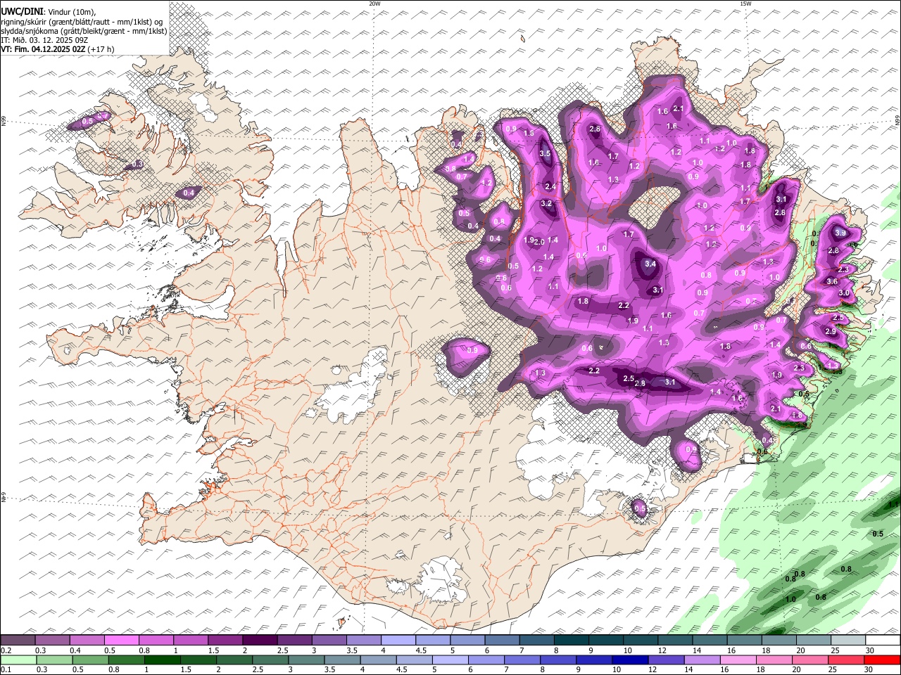Click the 0.5 rain value near right edge sea
This screenshot has height=675, width=901.
[878, 534]
